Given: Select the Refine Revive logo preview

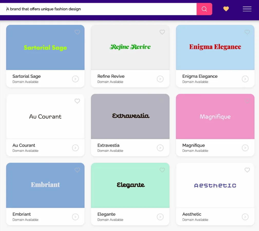Looking at the screenshot, I should [130, 47].
